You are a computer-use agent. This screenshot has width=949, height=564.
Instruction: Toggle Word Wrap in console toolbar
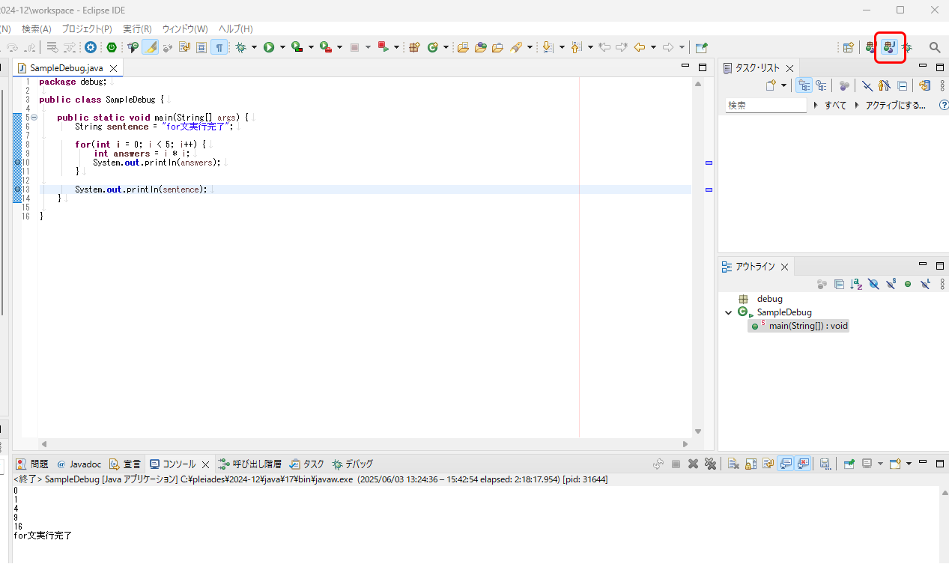768,464
